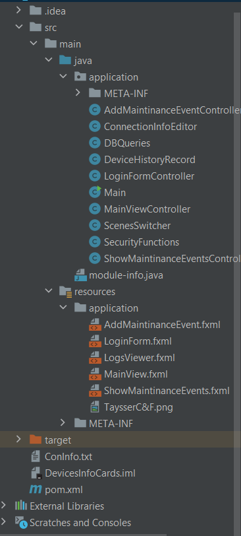Click the External Libraries icon
This screenshot has height=536, width=241.
(x=21, y=506)
